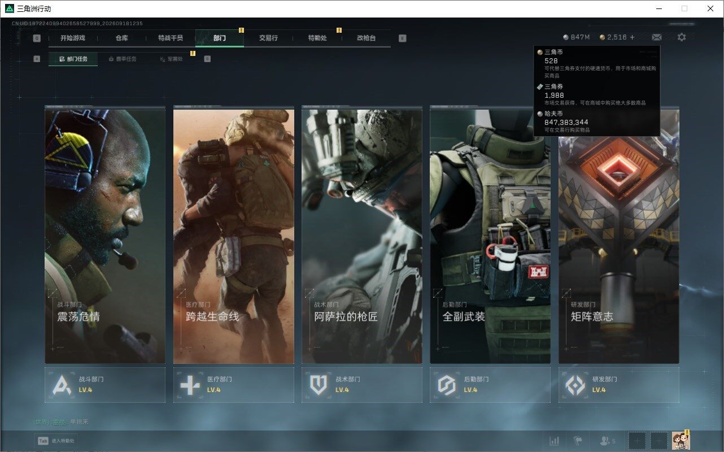Click the second empty squad slot plus
The image size is (724, 452).
pyautogui.click(x=659, y=440)
